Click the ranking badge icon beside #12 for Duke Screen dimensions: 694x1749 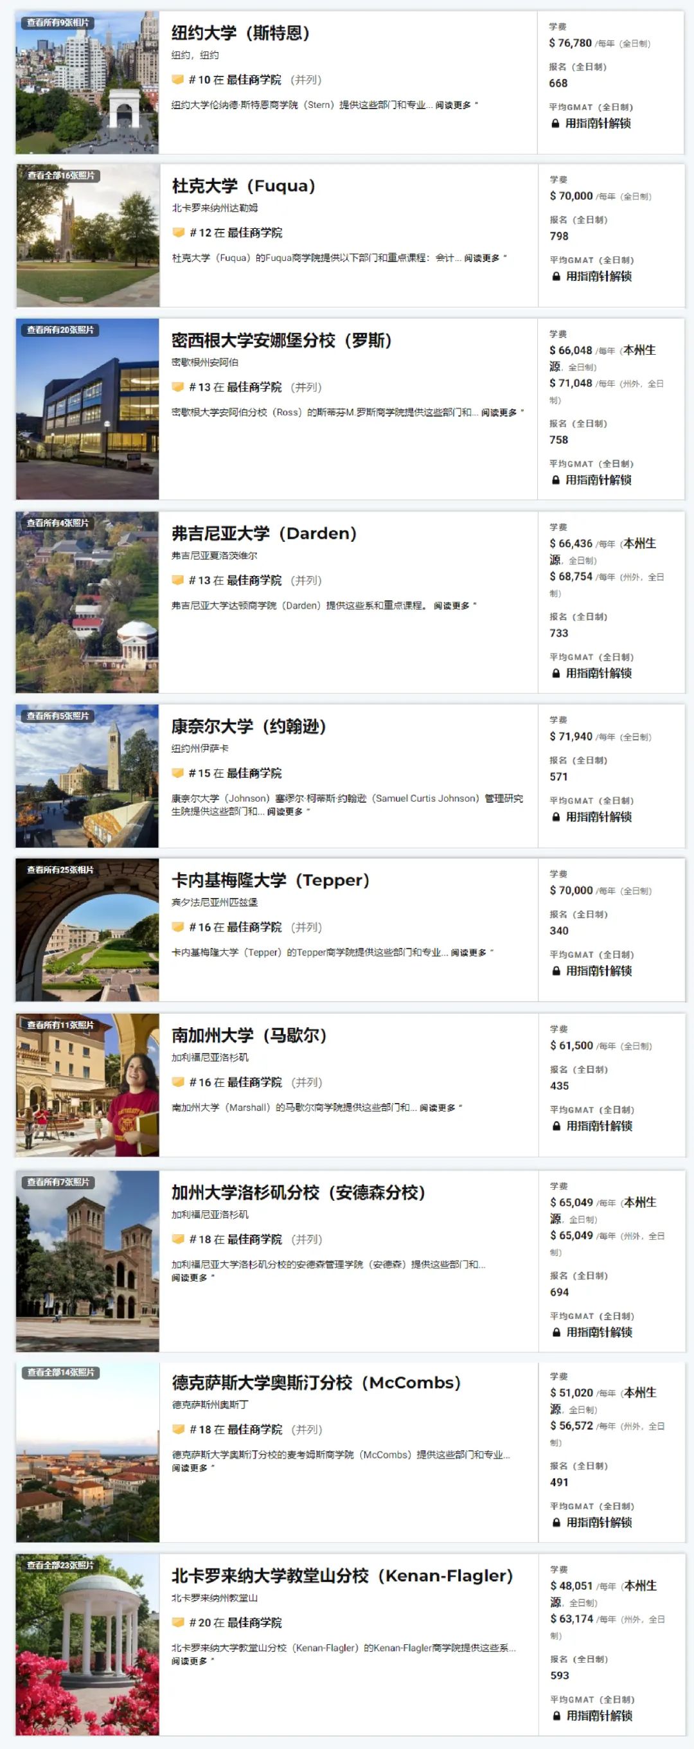click(x=179, y=232)
